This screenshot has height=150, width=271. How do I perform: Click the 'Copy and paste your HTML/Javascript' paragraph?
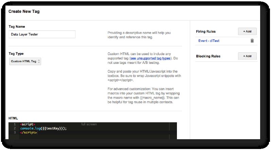click(144, 76)
